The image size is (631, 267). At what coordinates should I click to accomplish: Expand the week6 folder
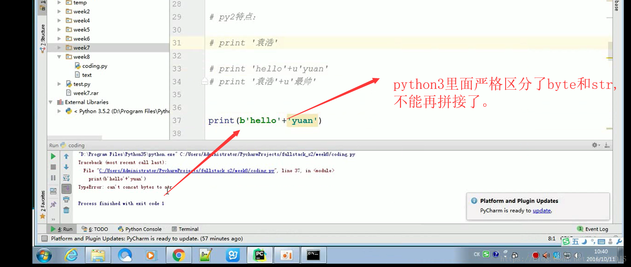pos(59,39)
